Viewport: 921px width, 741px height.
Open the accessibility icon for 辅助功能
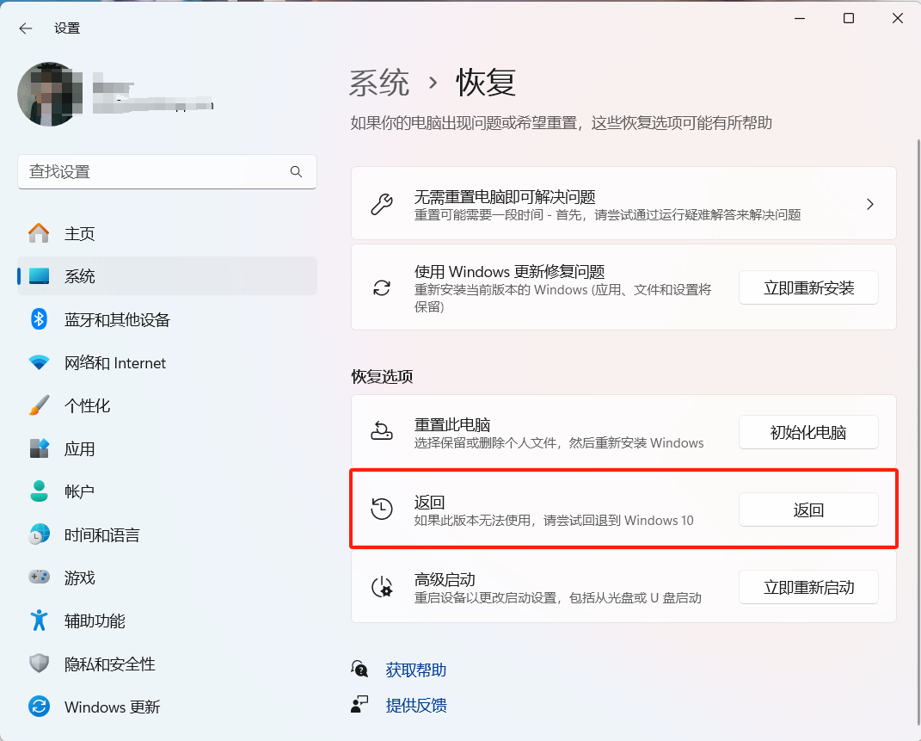pyautogui.click(x=39, y=621)
